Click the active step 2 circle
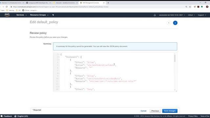 coord(175,23)
